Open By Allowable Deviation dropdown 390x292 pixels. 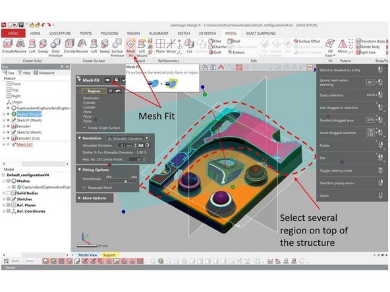tap(128, 138)
